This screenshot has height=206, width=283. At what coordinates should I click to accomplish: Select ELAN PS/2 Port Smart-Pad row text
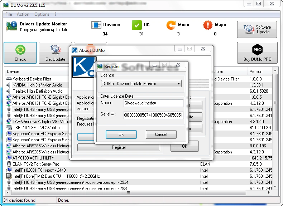pos(36,164)
